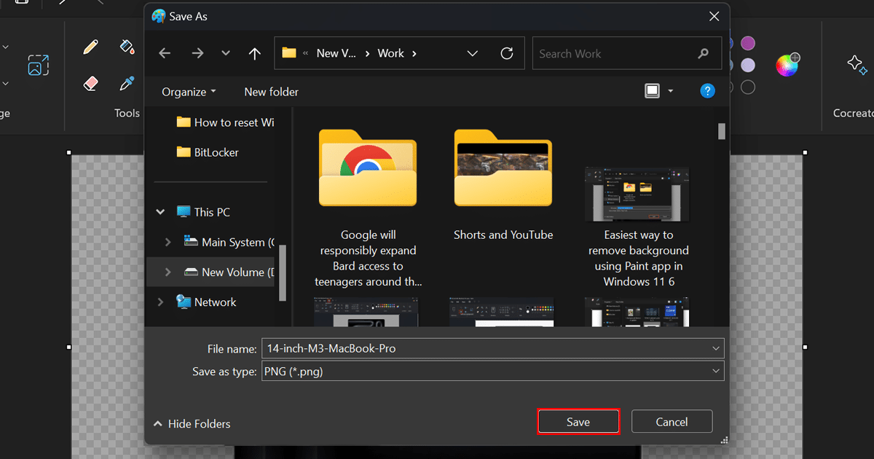Image resolution: width=874 pixels, height=459 pixels.
Task: Click the Save button
Action: point(578,422)
